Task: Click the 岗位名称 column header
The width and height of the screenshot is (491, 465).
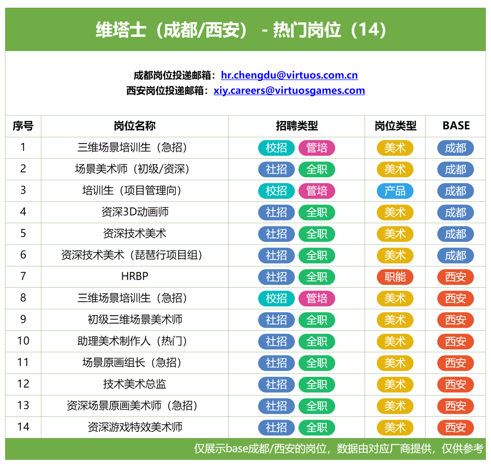Action: pyautogui.click(x=135, y=126)
